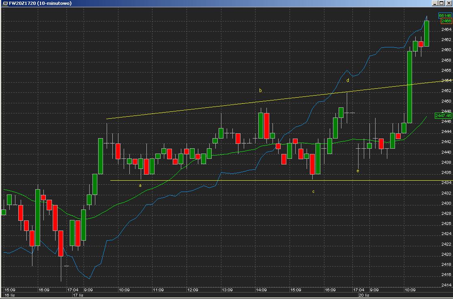Click the 2434 price axis label
This screenshot has width=453, height=299.
447,183
